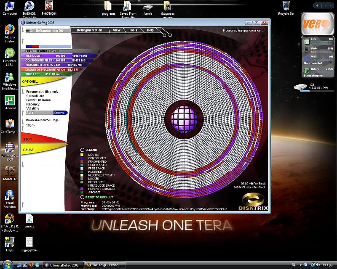Viewport: 337px width, 269px height.
Task: Open the soukse MP3 file
Action: pyautogui.click(x=29, y=221)
